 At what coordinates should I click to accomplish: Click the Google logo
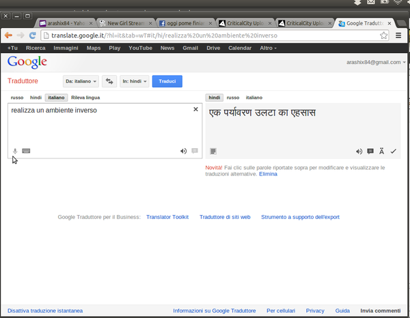27,62
